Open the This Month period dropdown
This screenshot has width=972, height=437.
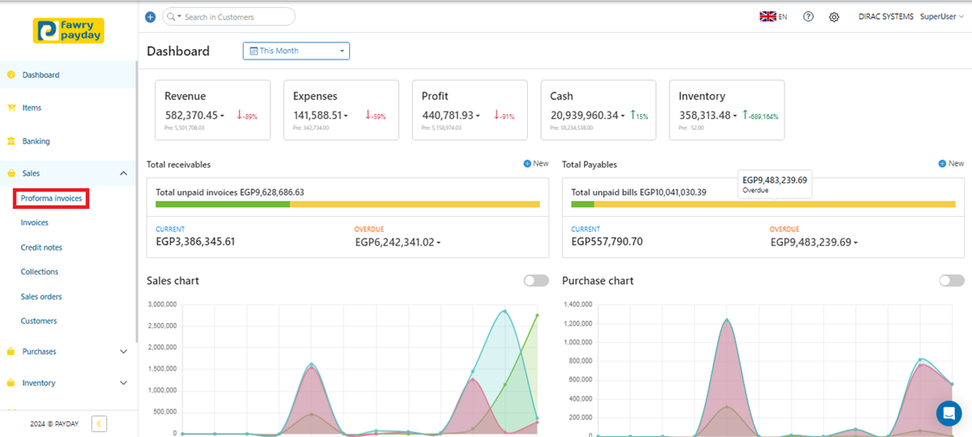click(x=296, y=51)
